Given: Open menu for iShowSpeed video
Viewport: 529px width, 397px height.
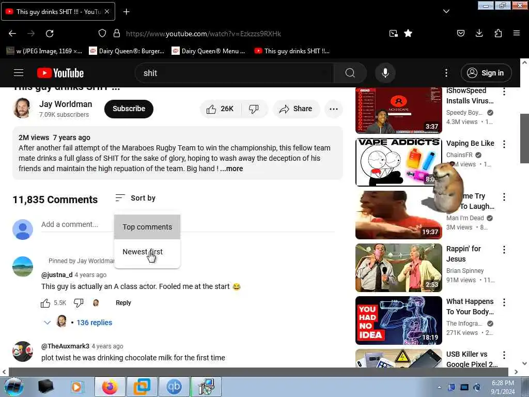Looking at the screenshot, I should click(x=504, y=91).
